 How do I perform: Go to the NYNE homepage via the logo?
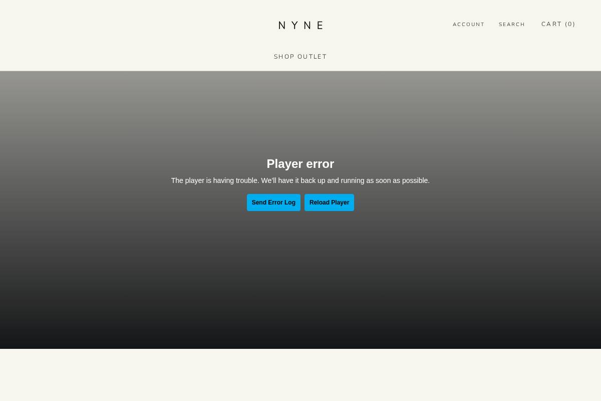(x=300, y=25)
